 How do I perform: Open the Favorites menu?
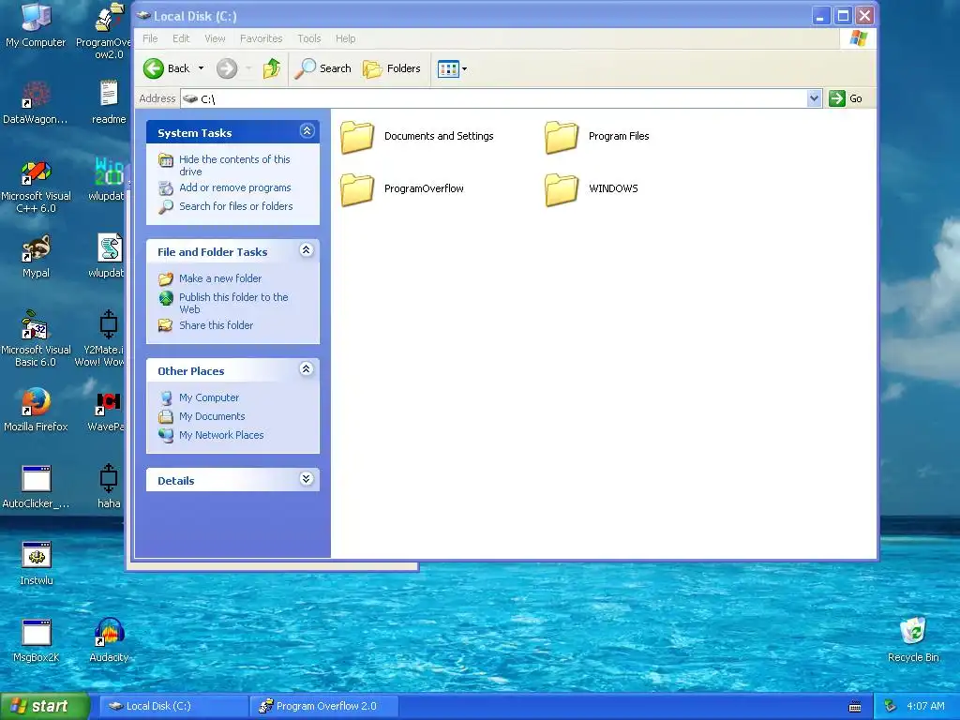click(x=262, y=38)
